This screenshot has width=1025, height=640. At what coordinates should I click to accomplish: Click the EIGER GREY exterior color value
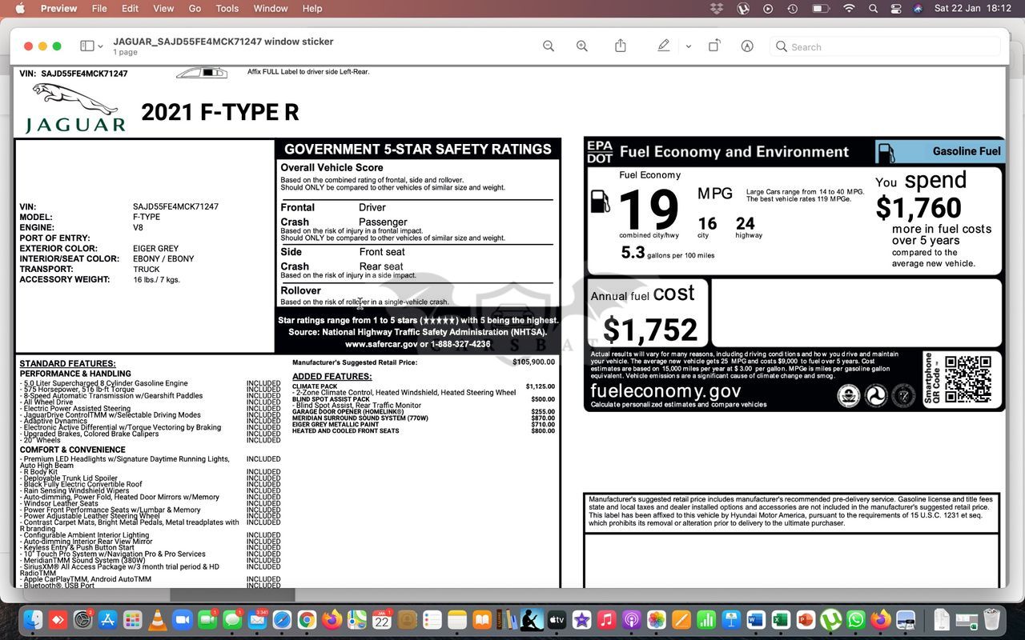point(155,249)
